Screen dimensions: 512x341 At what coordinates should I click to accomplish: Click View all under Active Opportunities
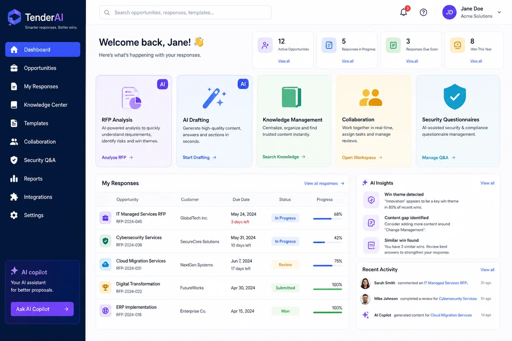click(x=284, y=61)
